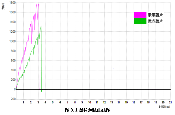Click the small blue dot in plot

(114, 69)
